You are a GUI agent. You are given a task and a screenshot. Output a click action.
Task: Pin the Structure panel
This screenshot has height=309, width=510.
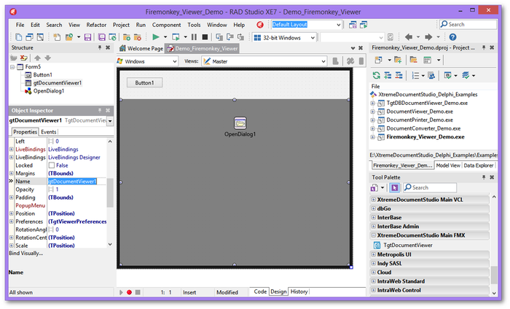coord(100,48)
